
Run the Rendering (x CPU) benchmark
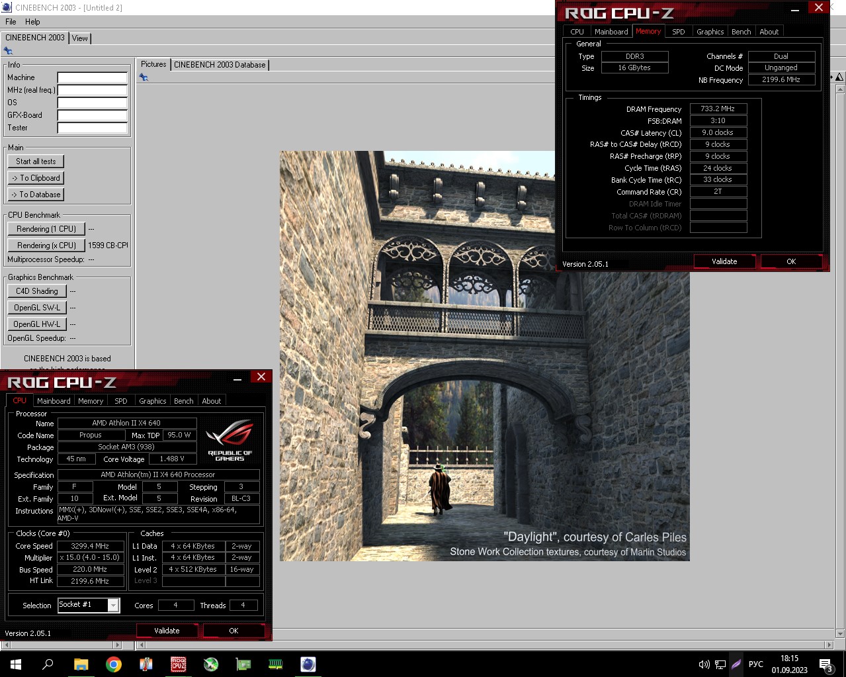point(46,246)
